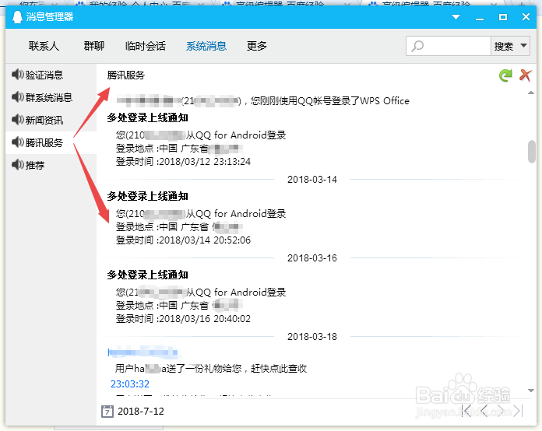This screenshot has height=431, width=542.
Task: Click speaker icon next to 新闻资讯
Action: (18, 120)
